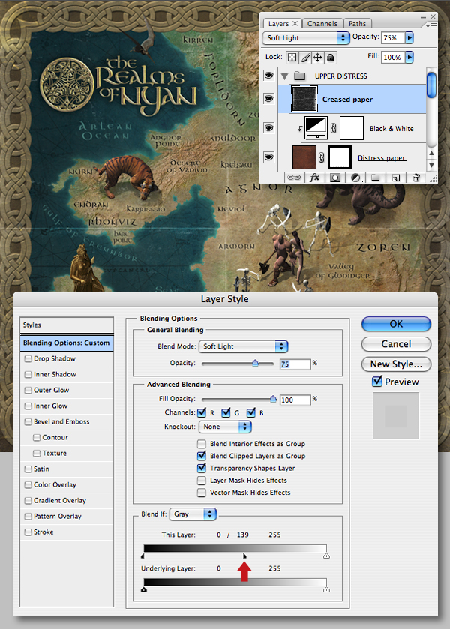450x629 pixels.
Task: Select the Distress paper layer mask thumbnail
Action: 340,157
